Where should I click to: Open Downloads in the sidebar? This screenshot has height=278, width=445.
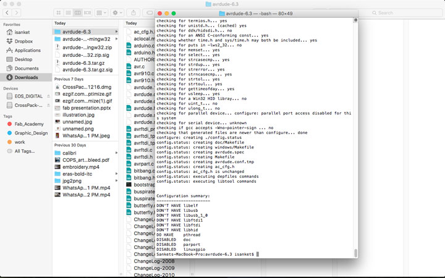[26, 77]
